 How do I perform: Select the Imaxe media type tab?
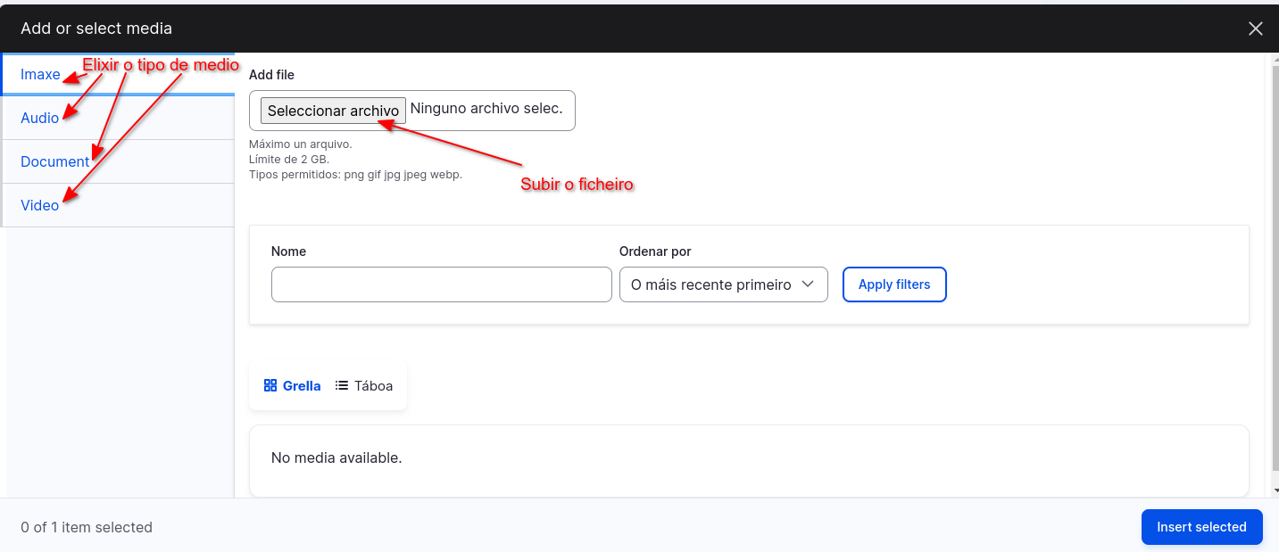pyautogui.click(x=40, y=75)
